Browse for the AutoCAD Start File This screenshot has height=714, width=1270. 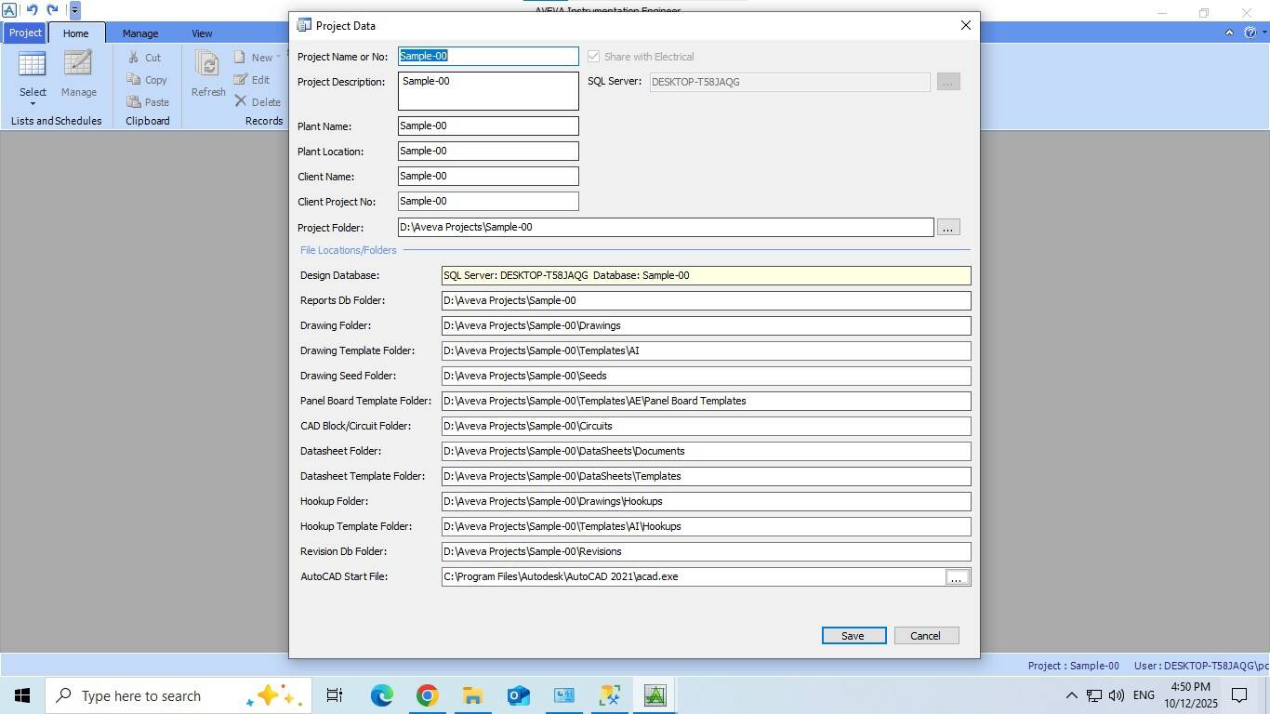[956, 577]
